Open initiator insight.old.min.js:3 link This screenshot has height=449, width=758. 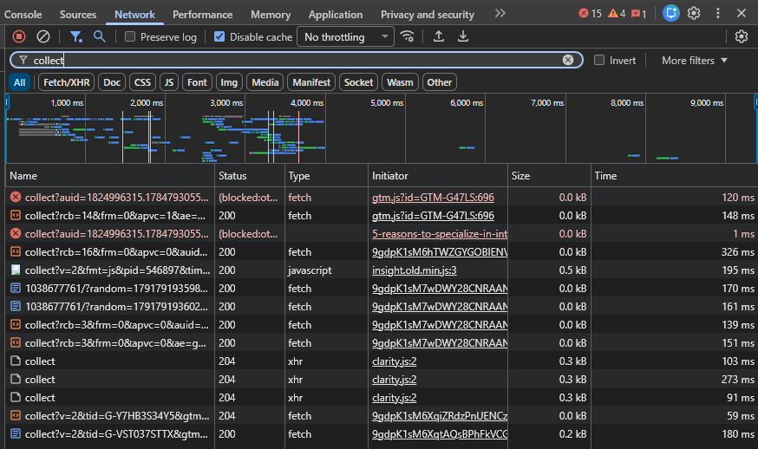point(415,270)
